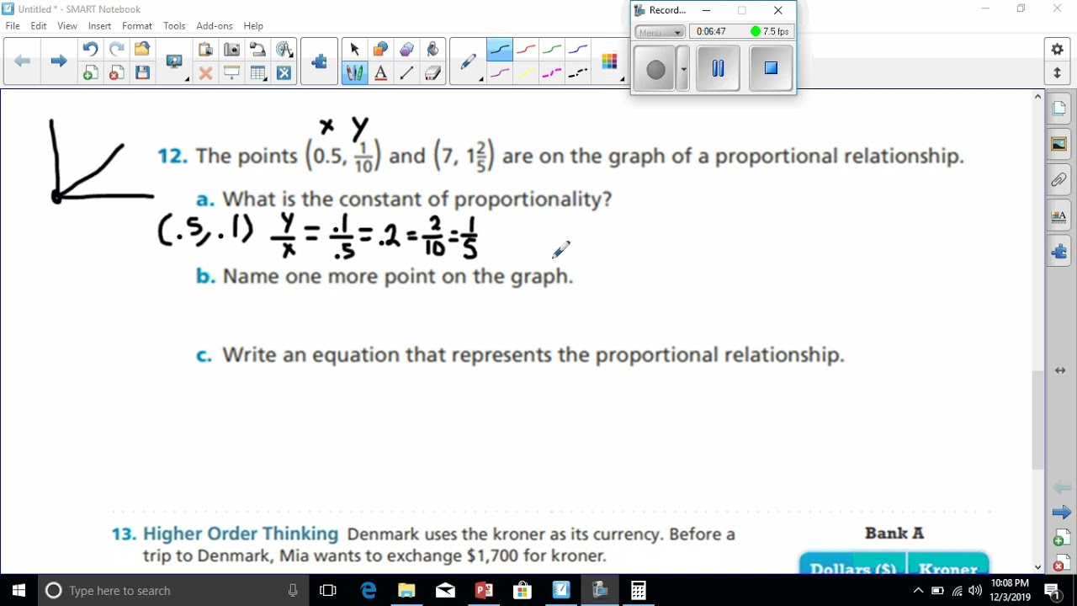Image resolution: width=1077 pixels, height=606 pixels.
Task: Click the Windows Start button
Action: (x=19, y=590)
